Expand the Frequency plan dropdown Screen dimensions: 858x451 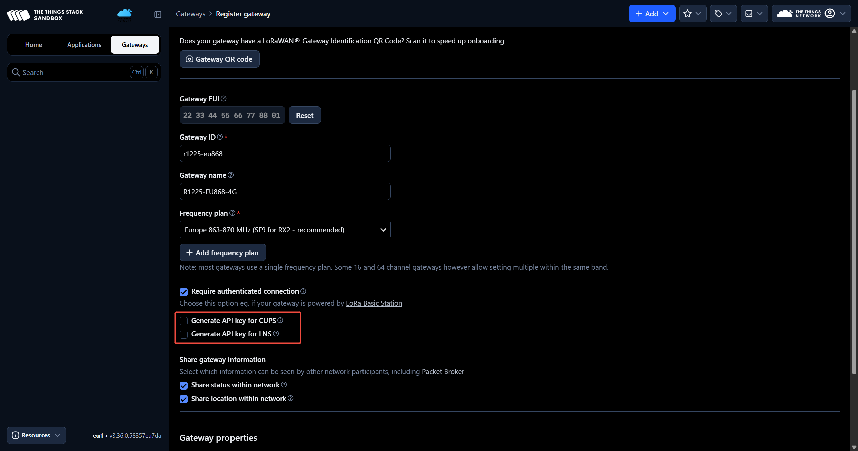[x=383, y=230]
